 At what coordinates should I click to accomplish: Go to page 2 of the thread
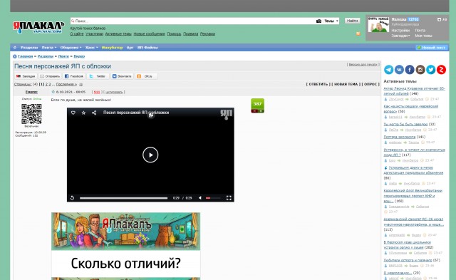46,84
